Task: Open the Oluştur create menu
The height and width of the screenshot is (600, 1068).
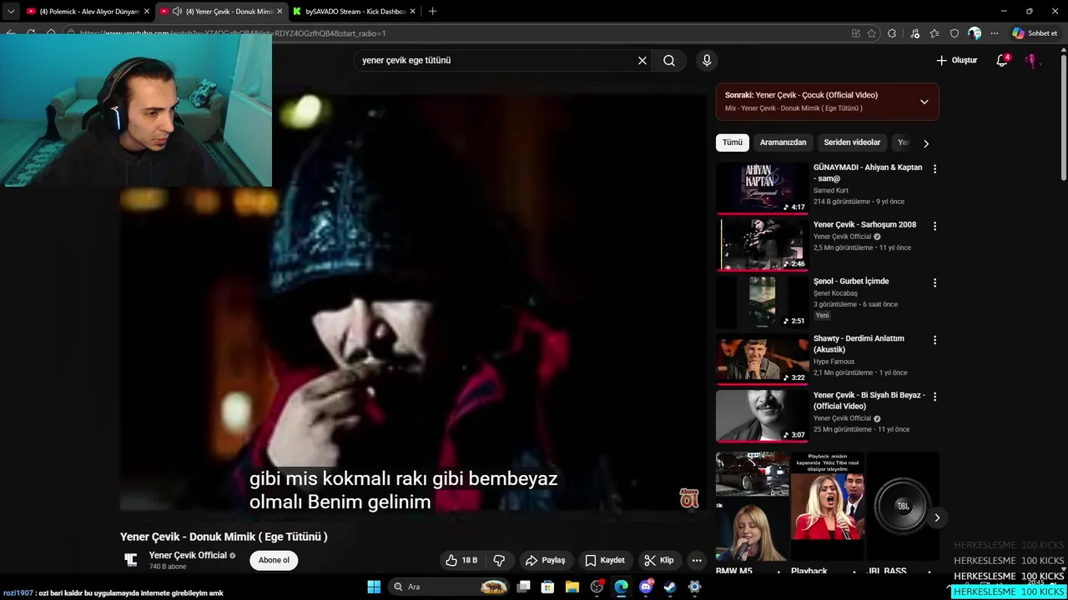Action: point(956,60)
